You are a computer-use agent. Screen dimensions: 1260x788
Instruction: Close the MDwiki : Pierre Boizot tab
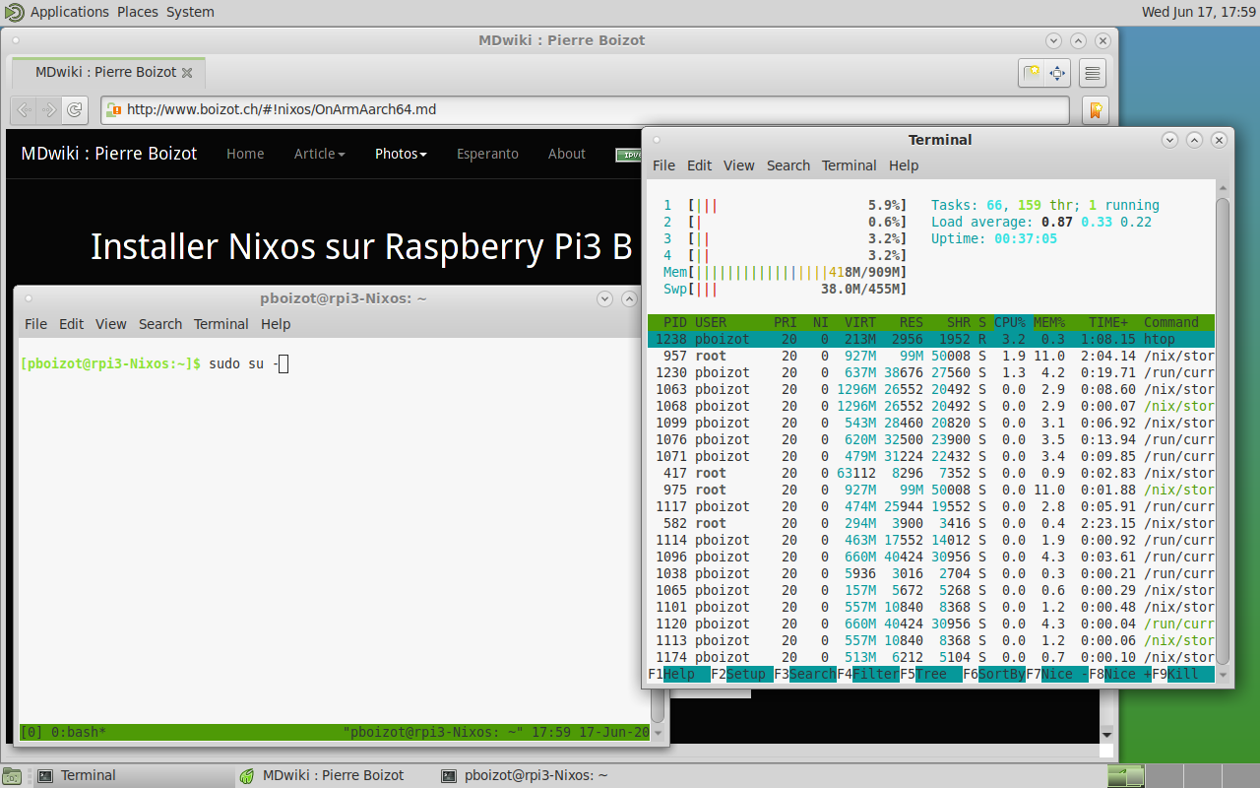187,73
